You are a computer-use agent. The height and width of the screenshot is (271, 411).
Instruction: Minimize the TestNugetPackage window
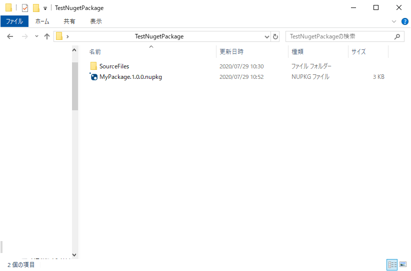(x=353, y=8)
